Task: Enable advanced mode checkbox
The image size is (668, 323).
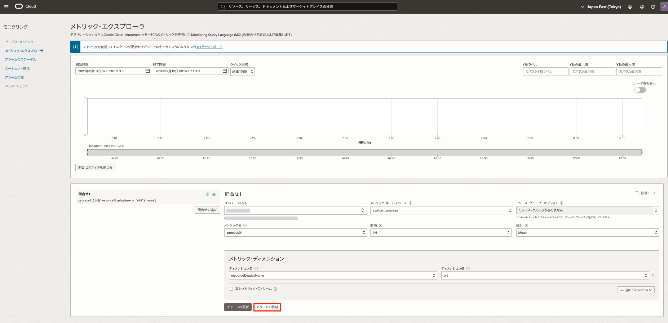Action: (x=637, y=193)
